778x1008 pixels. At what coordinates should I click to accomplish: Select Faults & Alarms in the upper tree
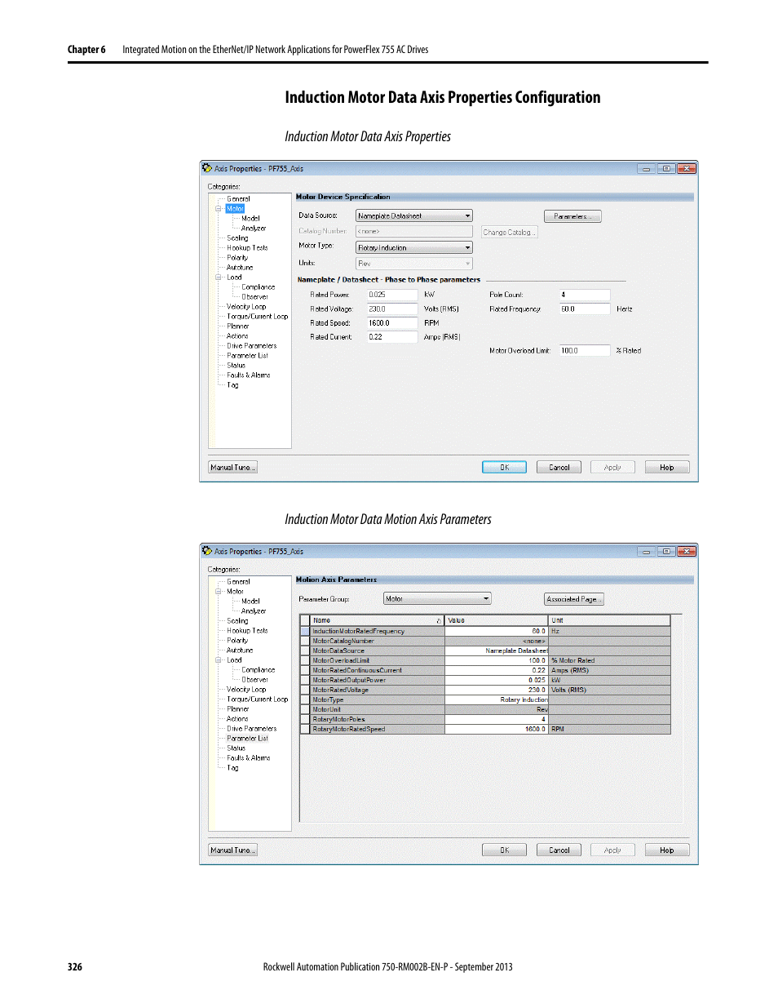[249, 375]
